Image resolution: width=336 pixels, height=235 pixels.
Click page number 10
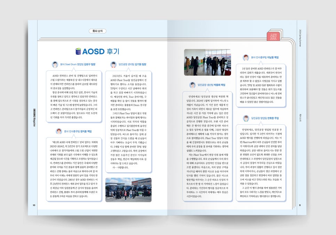point(34,205)
